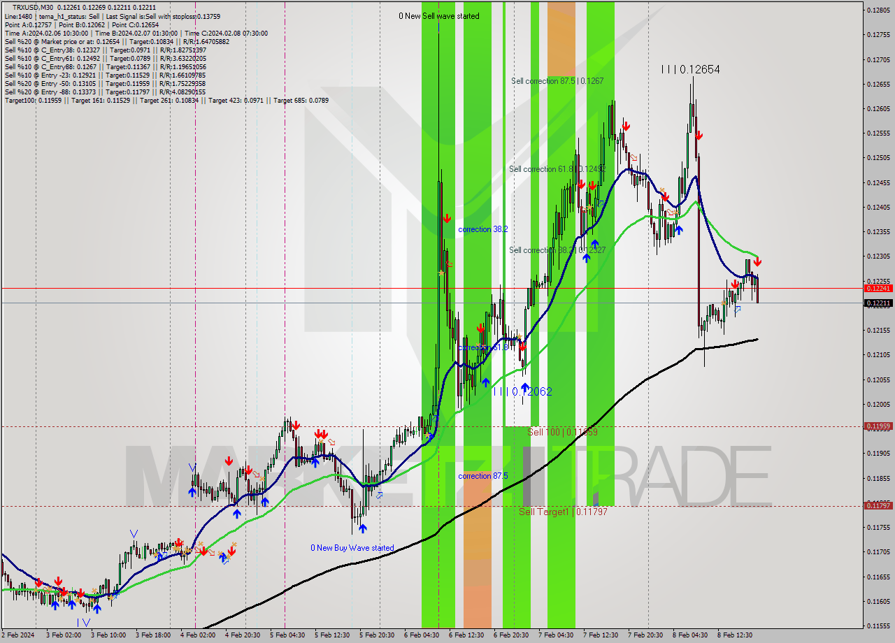Click the 'I I I 0.12062' low label
This screenshot has height=643, width=895.
[522, 391]
